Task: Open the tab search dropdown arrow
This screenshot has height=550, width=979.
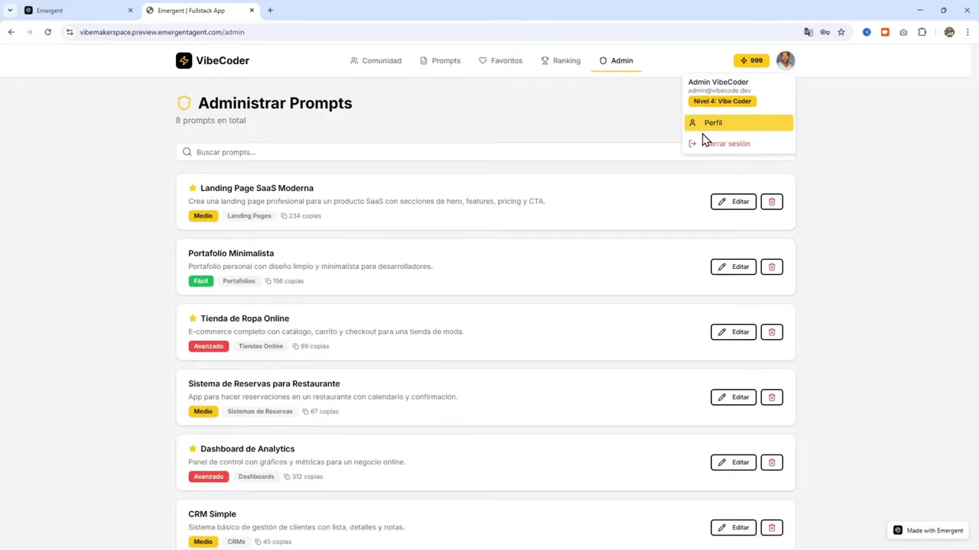Action: point(9,11)
